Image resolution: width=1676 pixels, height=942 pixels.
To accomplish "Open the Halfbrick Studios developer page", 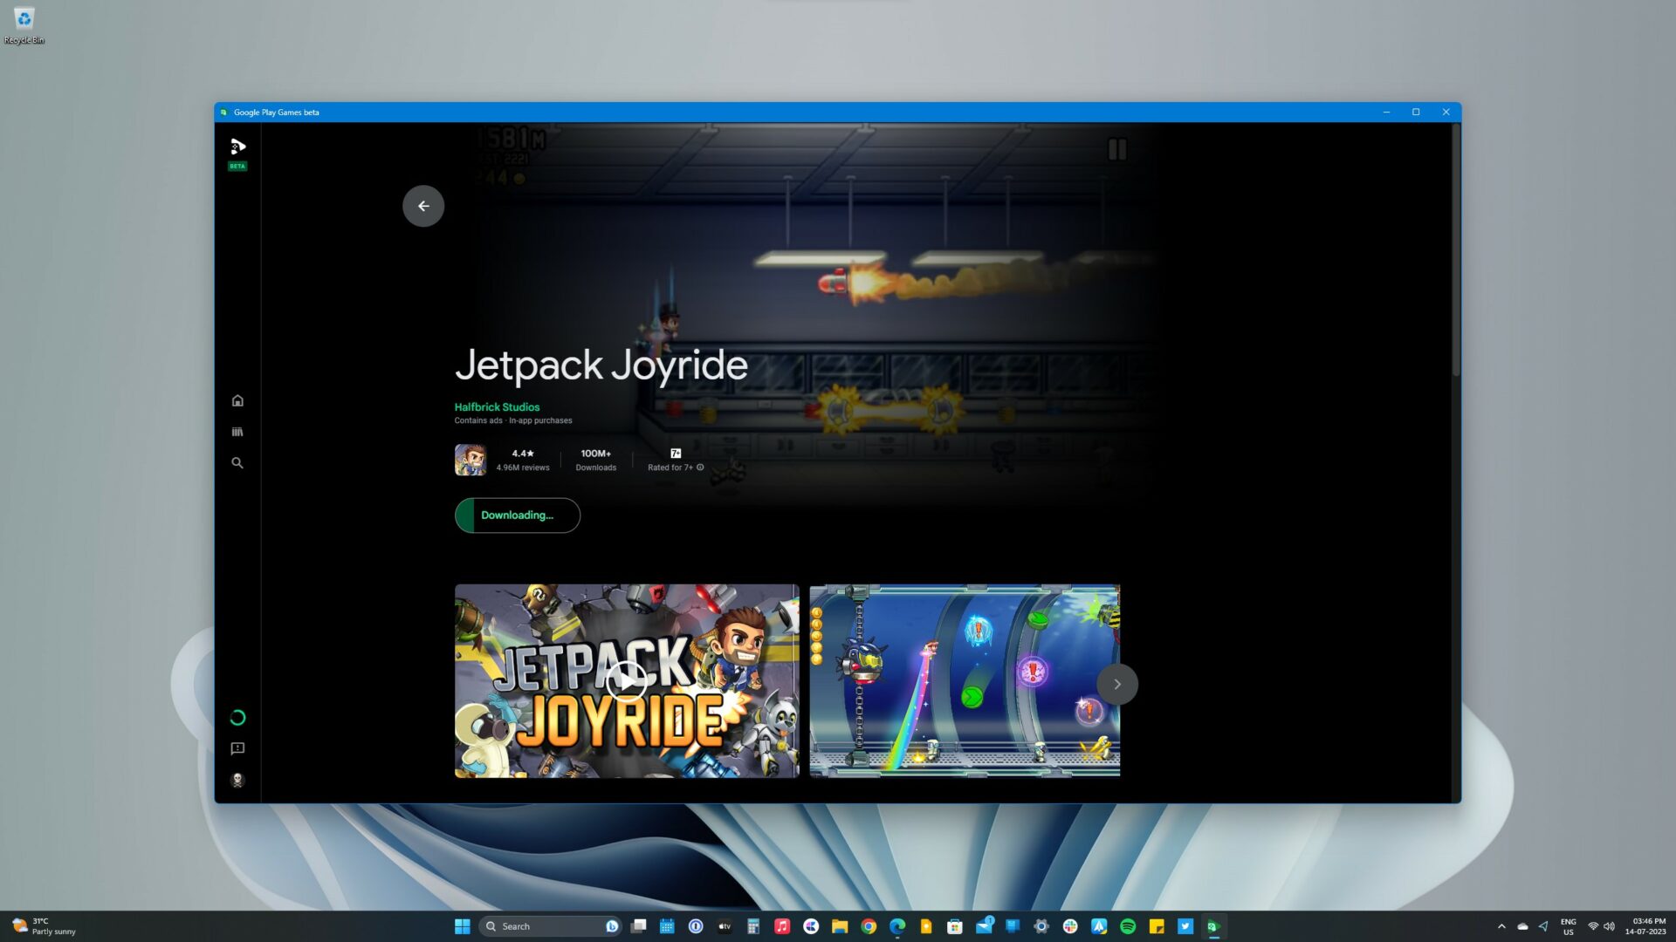I will [x=496, y=406].
